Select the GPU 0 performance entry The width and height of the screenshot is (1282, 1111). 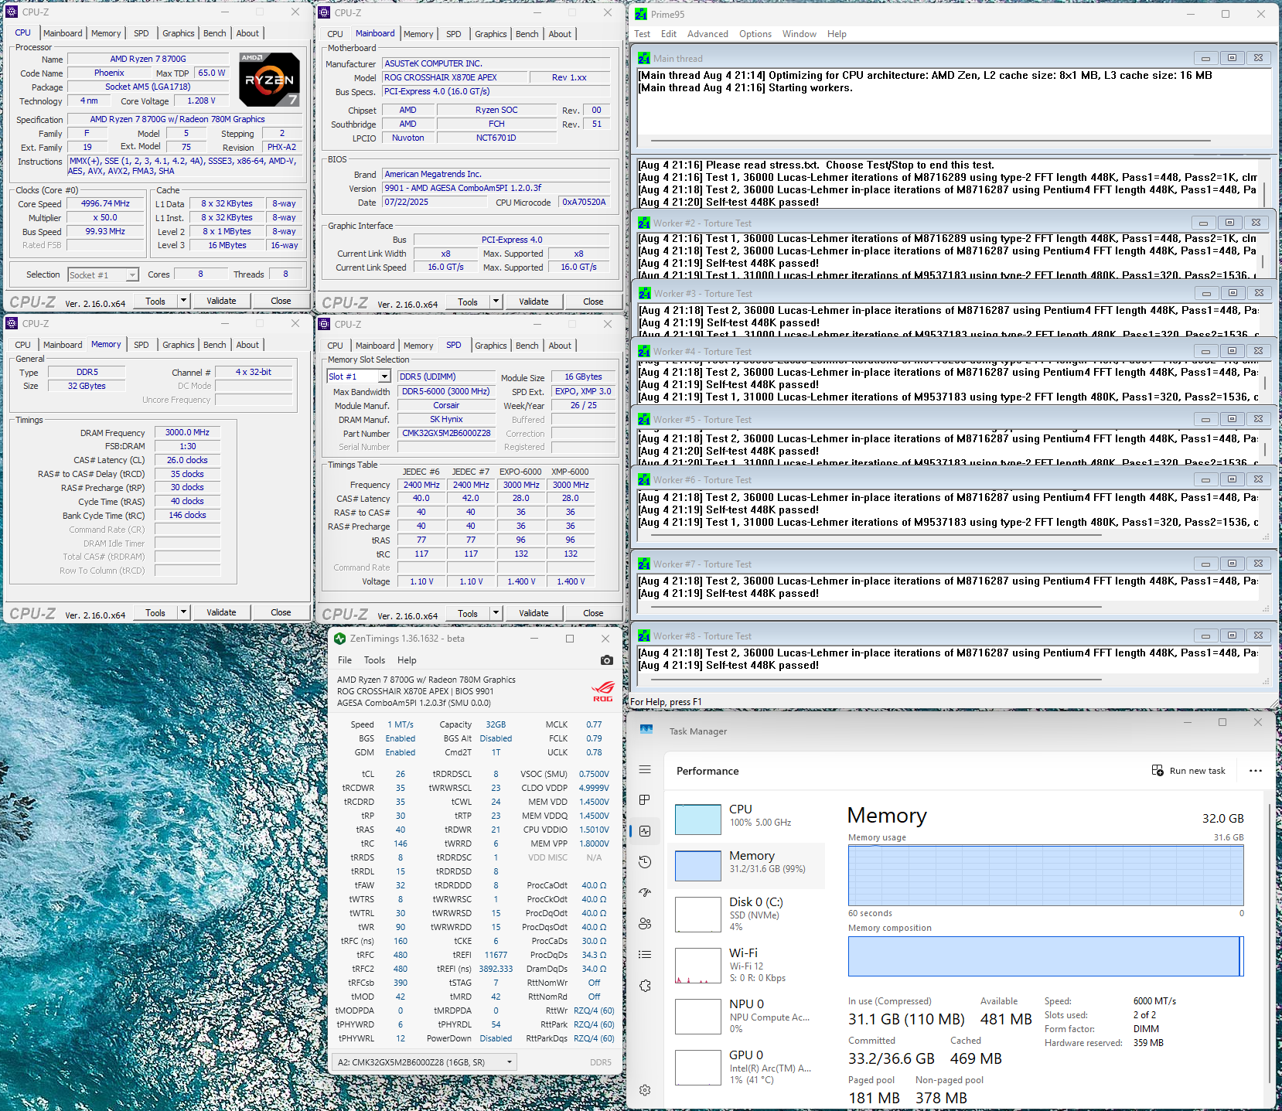point(747,1068)
